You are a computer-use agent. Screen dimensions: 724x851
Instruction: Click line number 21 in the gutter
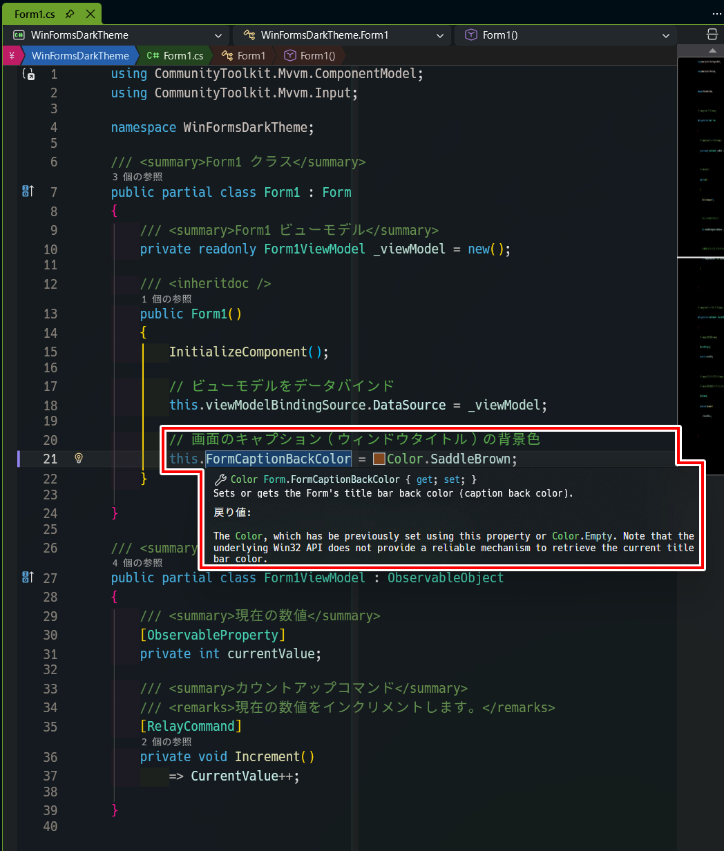(x=50, y=459)
